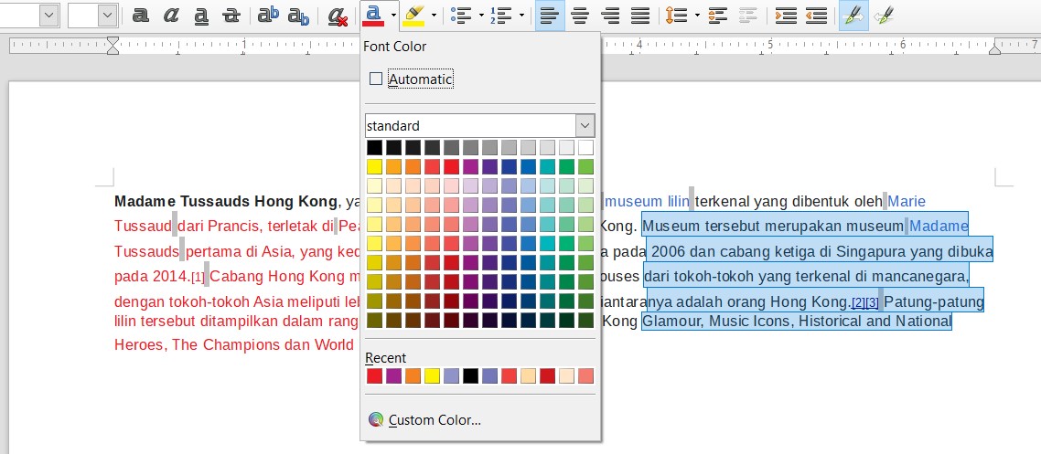Pick the lime green swatch ending the bright row
The width and height of the screenshot is (1041, 454).
pyautogui.click(x=585, y=166)
